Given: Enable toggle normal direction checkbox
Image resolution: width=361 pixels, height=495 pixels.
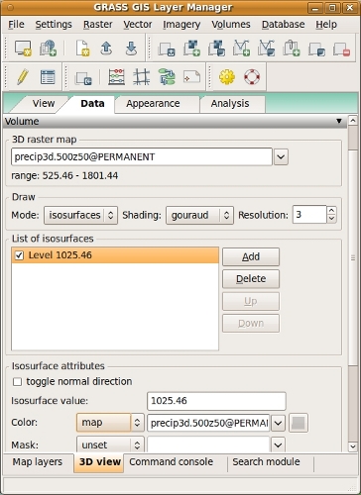Looking at the screenshot, I should [x=17, y=382].
